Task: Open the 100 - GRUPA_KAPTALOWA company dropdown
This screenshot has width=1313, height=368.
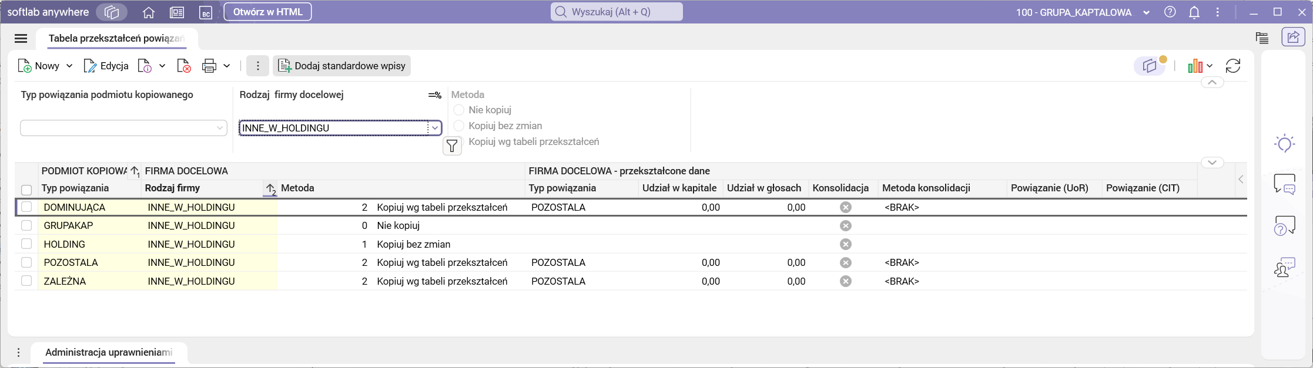Action: point(1146,12)
